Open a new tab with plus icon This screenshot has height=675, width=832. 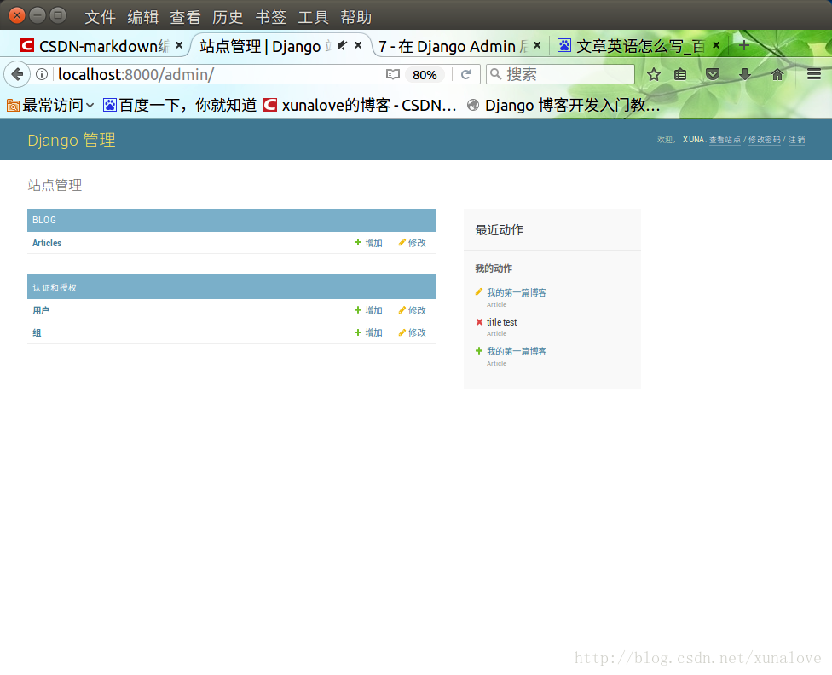744,46
